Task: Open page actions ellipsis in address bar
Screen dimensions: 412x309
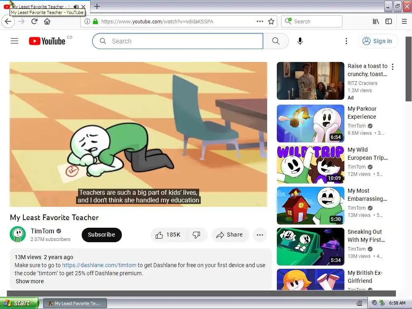Action: [x=260, y=22]
